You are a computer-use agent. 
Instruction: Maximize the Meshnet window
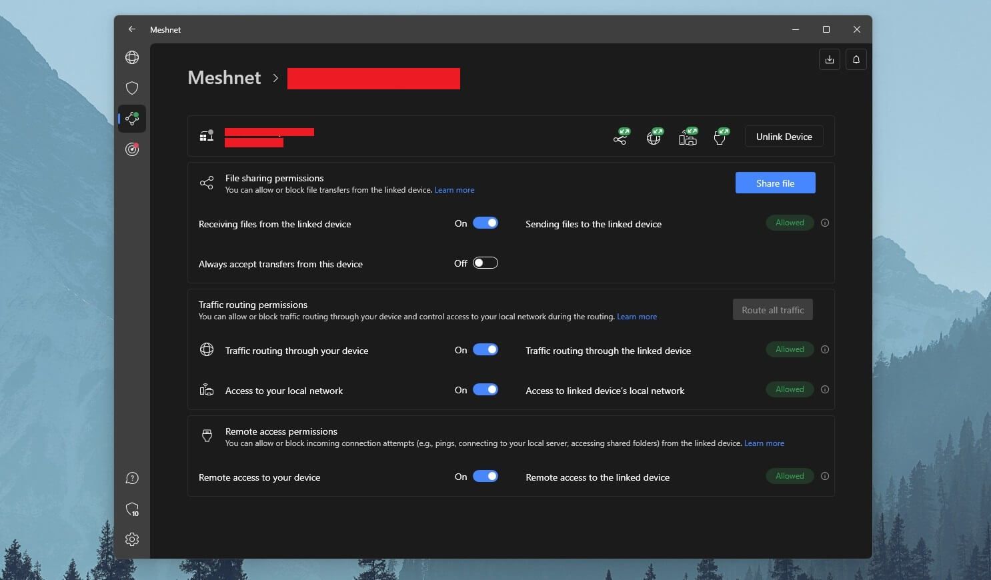tap(826, 29)
